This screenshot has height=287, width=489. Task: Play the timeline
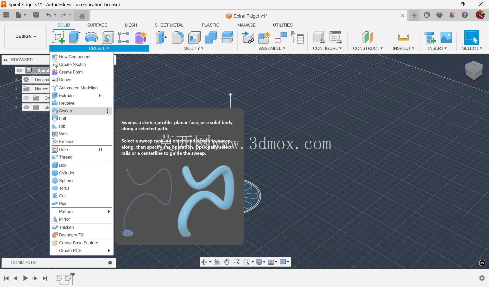coord(26,278)
